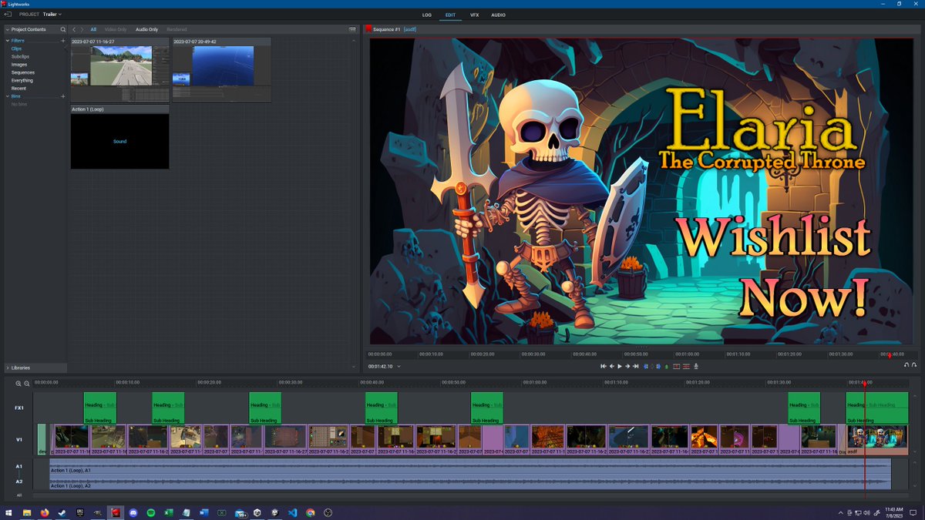
Task: Play the sequence in viewer
Action: pos(620,367)
